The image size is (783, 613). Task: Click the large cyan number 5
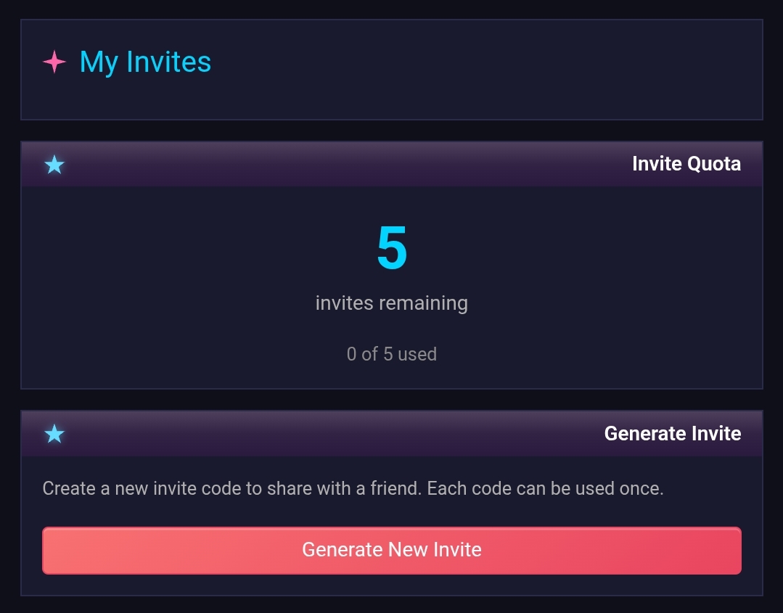click(392, 248)
